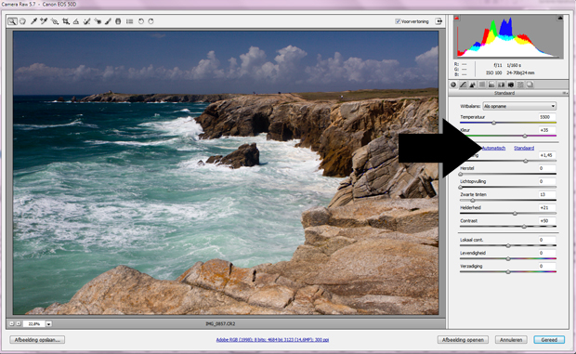Switch to the Camera Calibration panel tab
This screenshot has width=576, height=354.
(x=511, y=85)
